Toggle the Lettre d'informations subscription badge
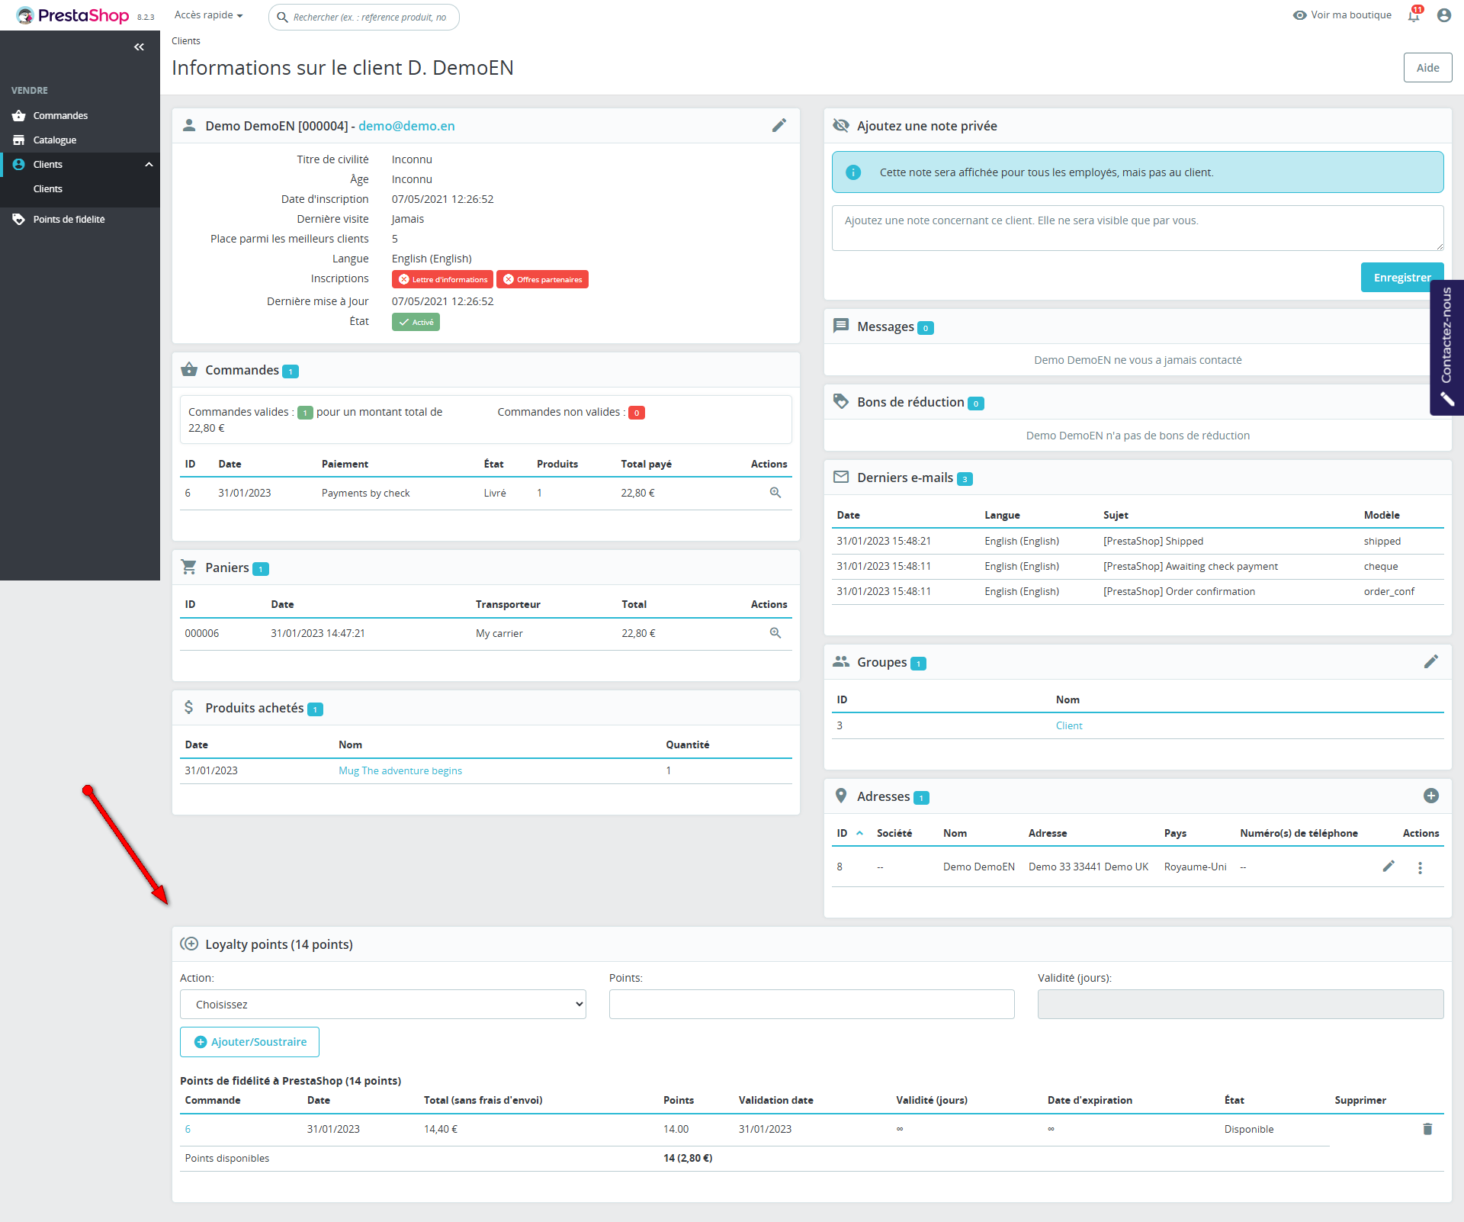The height and width of the screenshot is (1222, 1464). [x=442, y=279]
